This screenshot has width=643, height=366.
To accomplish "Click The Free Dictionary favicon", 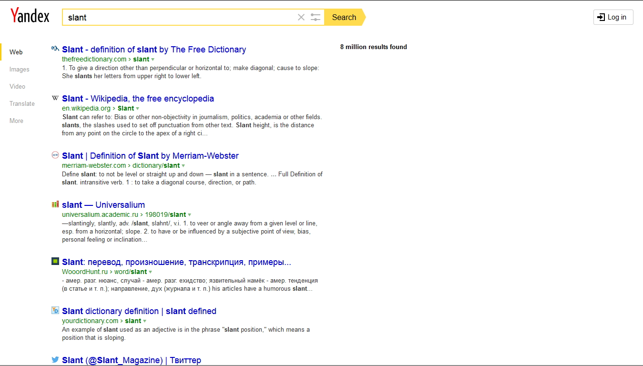I will (x=55, y=49).
